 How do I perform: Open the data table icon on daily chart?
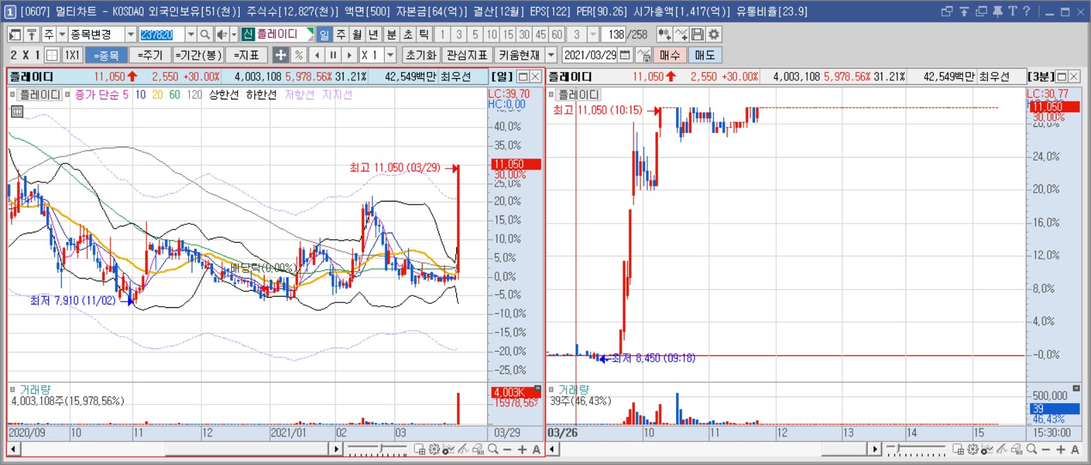click(17, 111)
